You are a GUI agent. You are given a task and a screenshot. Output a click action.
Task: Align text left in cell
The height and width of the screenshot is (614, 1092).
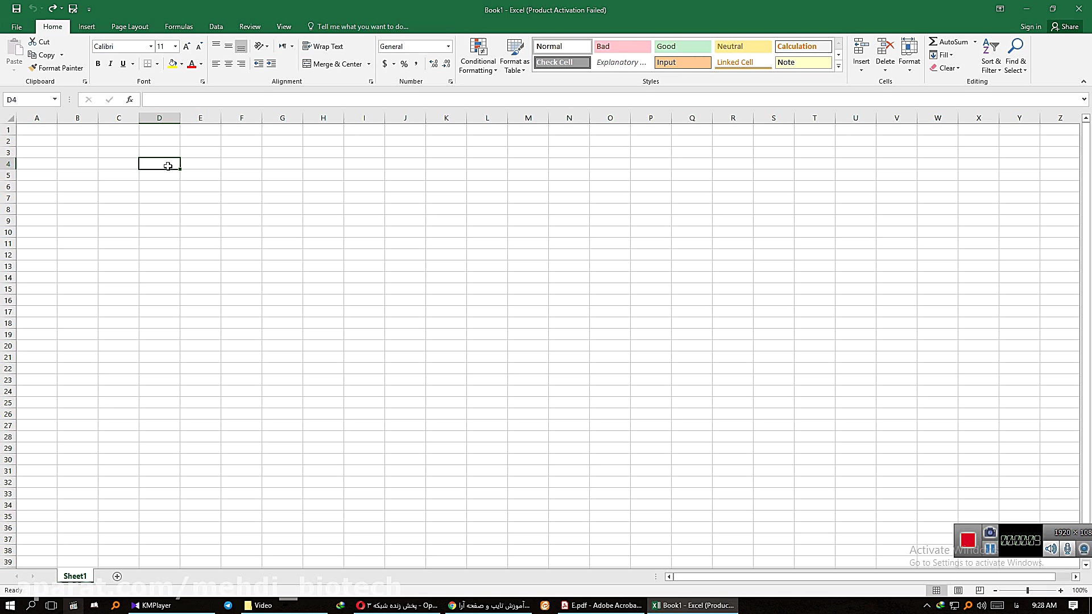[x=216, y=64]
